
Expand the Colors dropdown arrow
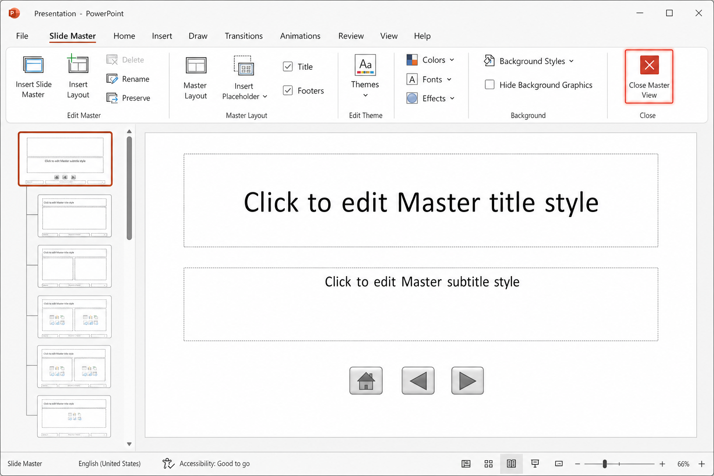coord(452,60)
